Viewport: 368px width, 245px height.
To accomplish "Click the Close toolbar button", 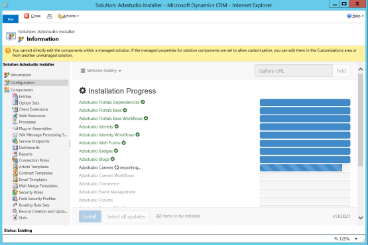I will [x=32, y=16].
